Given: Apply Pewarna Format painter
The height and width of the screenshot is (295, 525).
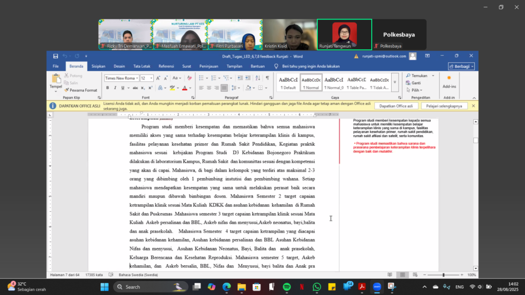Looking at the screenshot, I should (x=80, y=90).
